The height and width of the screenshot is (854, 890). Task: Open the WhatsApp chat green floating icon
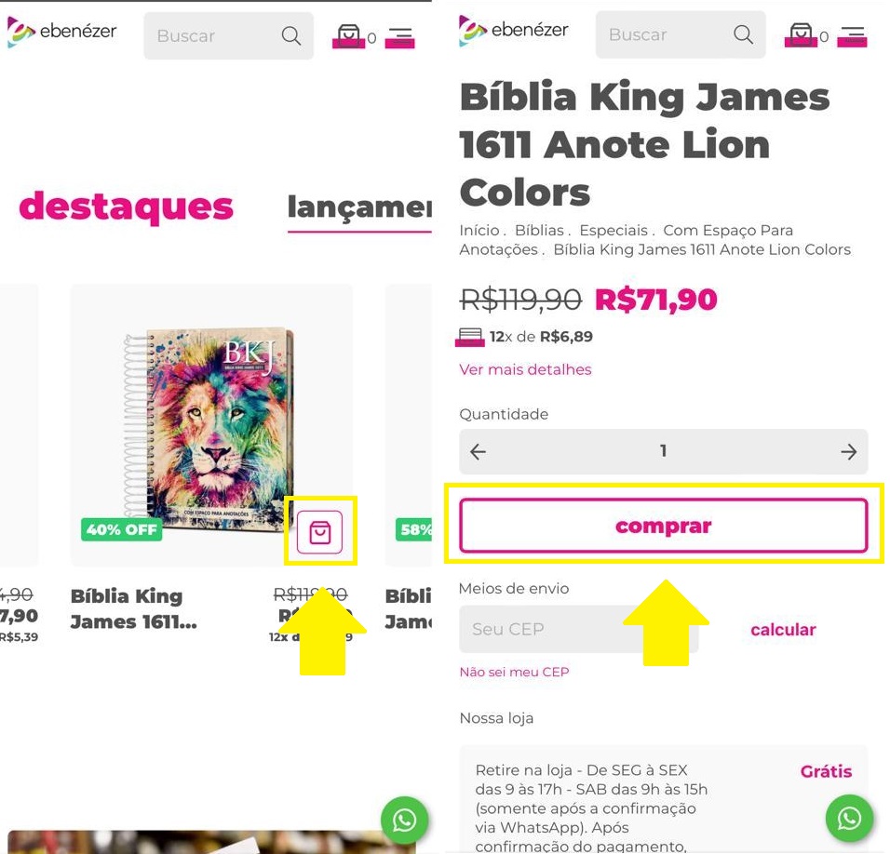pos(404,821)
